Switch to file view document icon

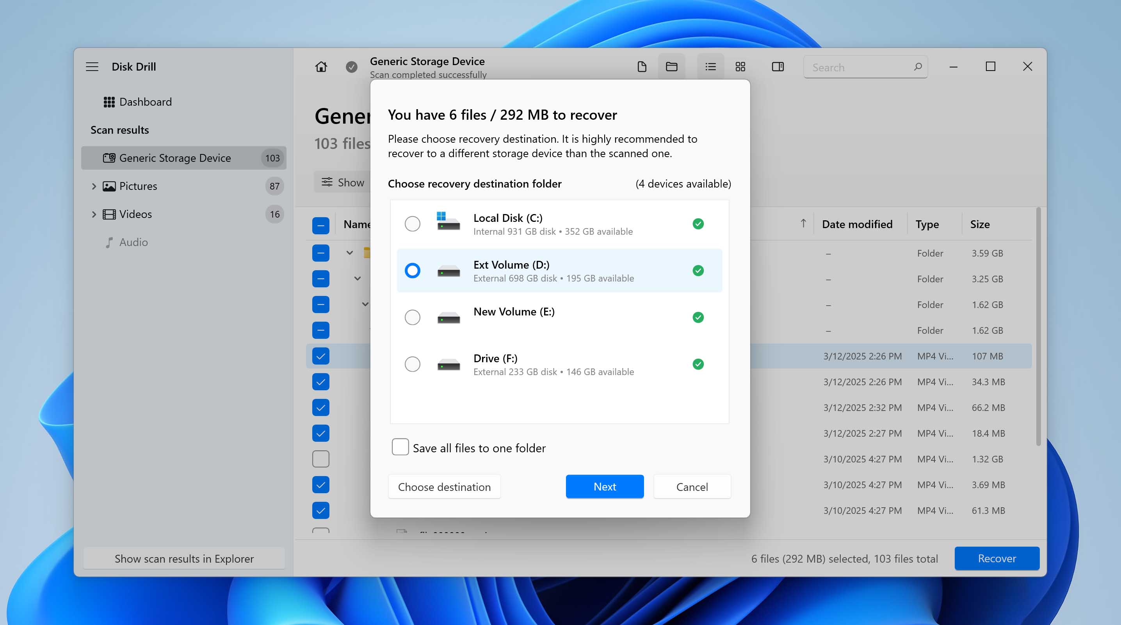tap(641, 67)
